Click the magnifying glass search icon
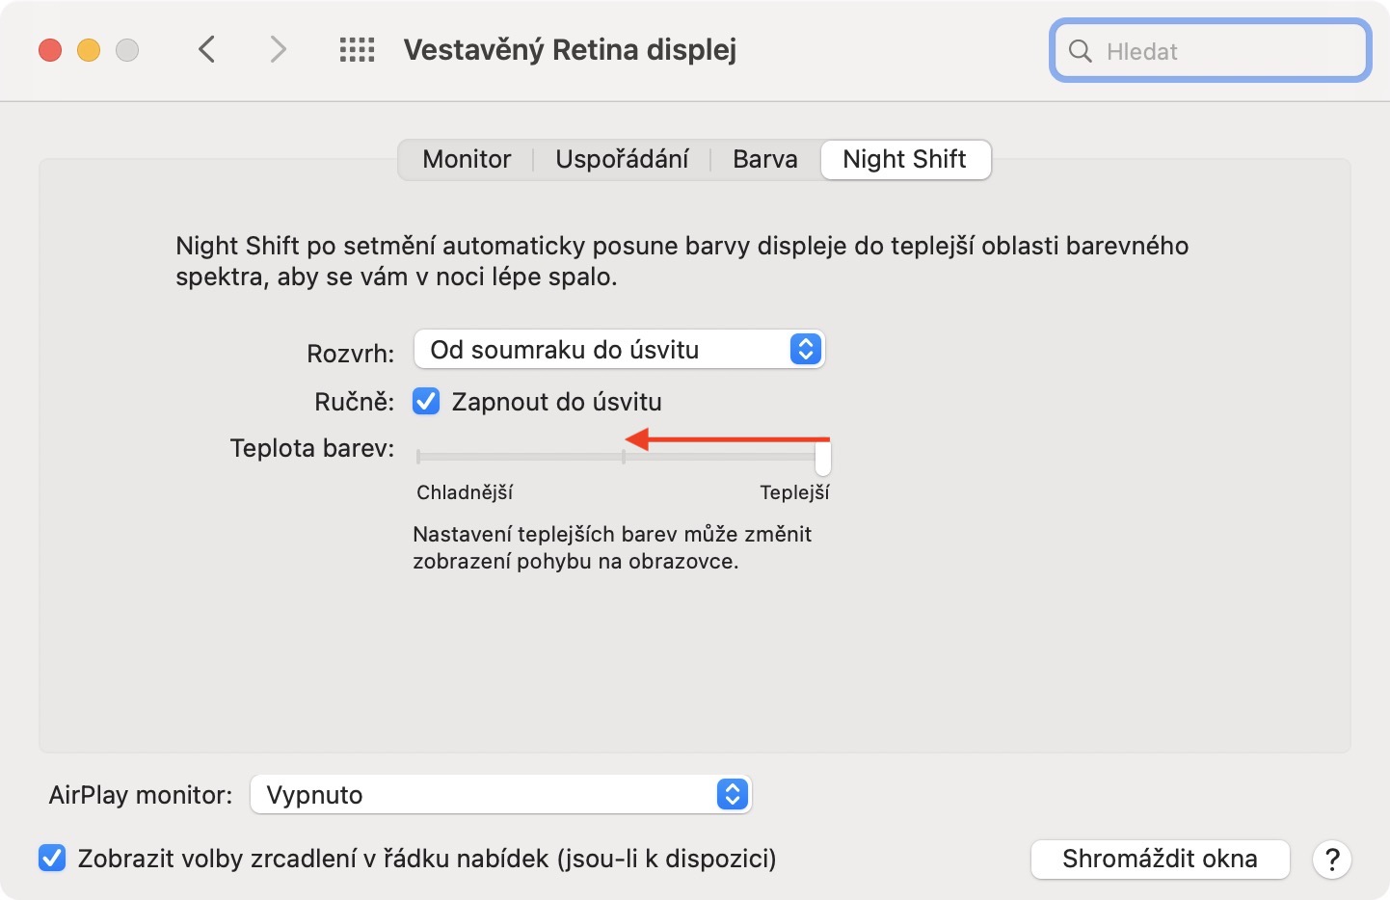Image resolution: width=1390 pixels, height=900 pixels. coord(1081,51)
